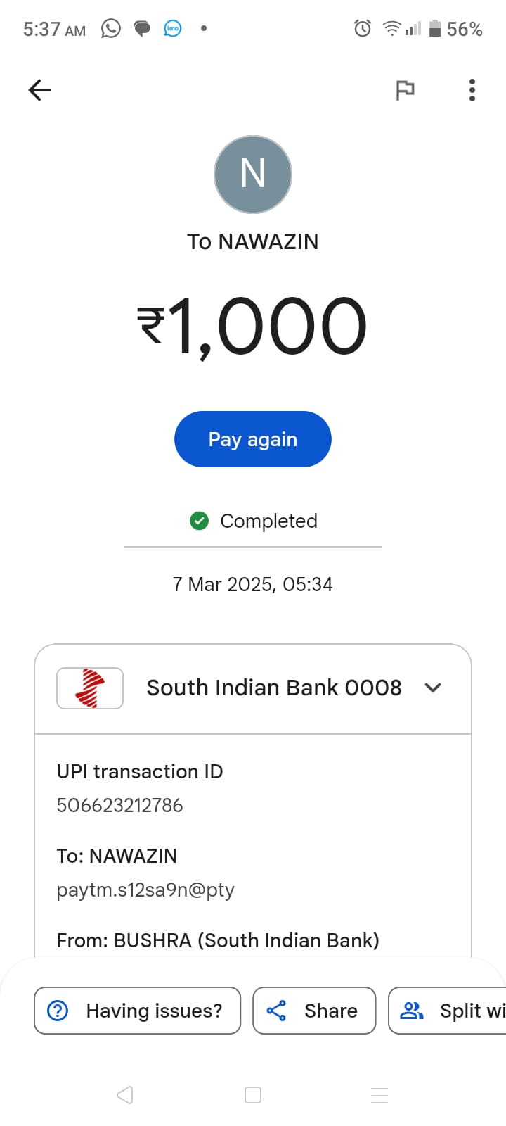Tap the Split with people icon
506x1126 pixels.
point(412,1011)
